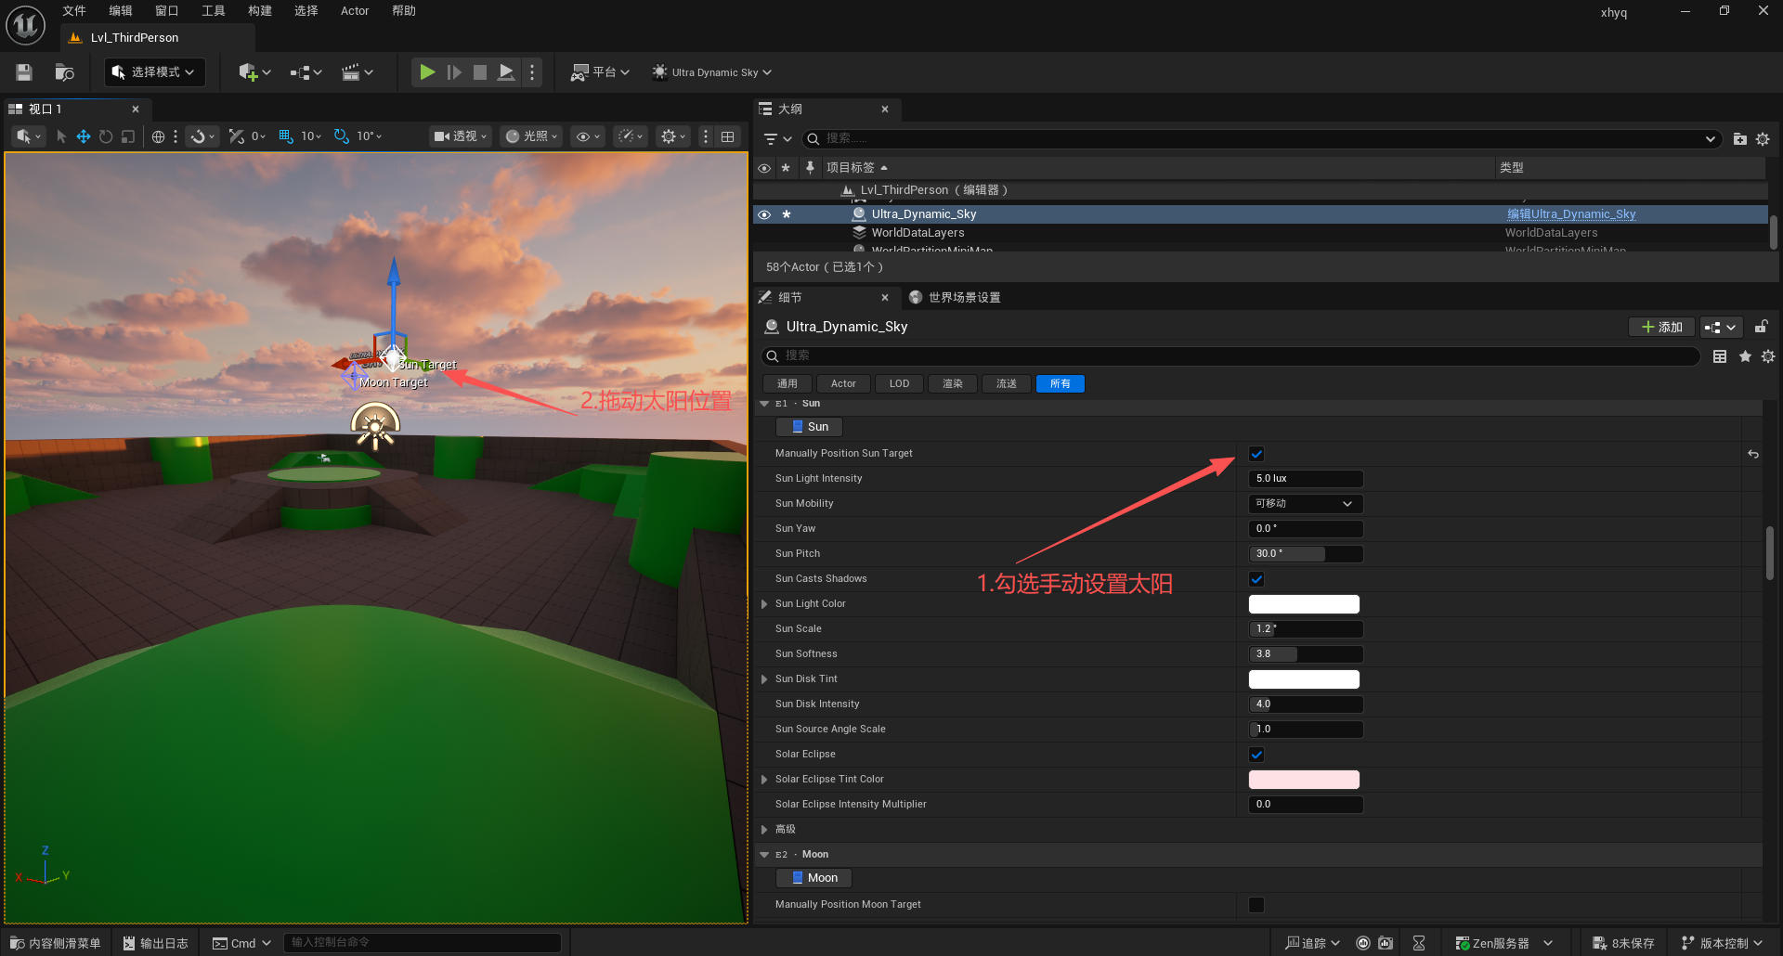Image resolution: width=1783 pixels, height=956 pixels.
Task: Expand the 高级 advanced section
Action: tap(764, 830)
